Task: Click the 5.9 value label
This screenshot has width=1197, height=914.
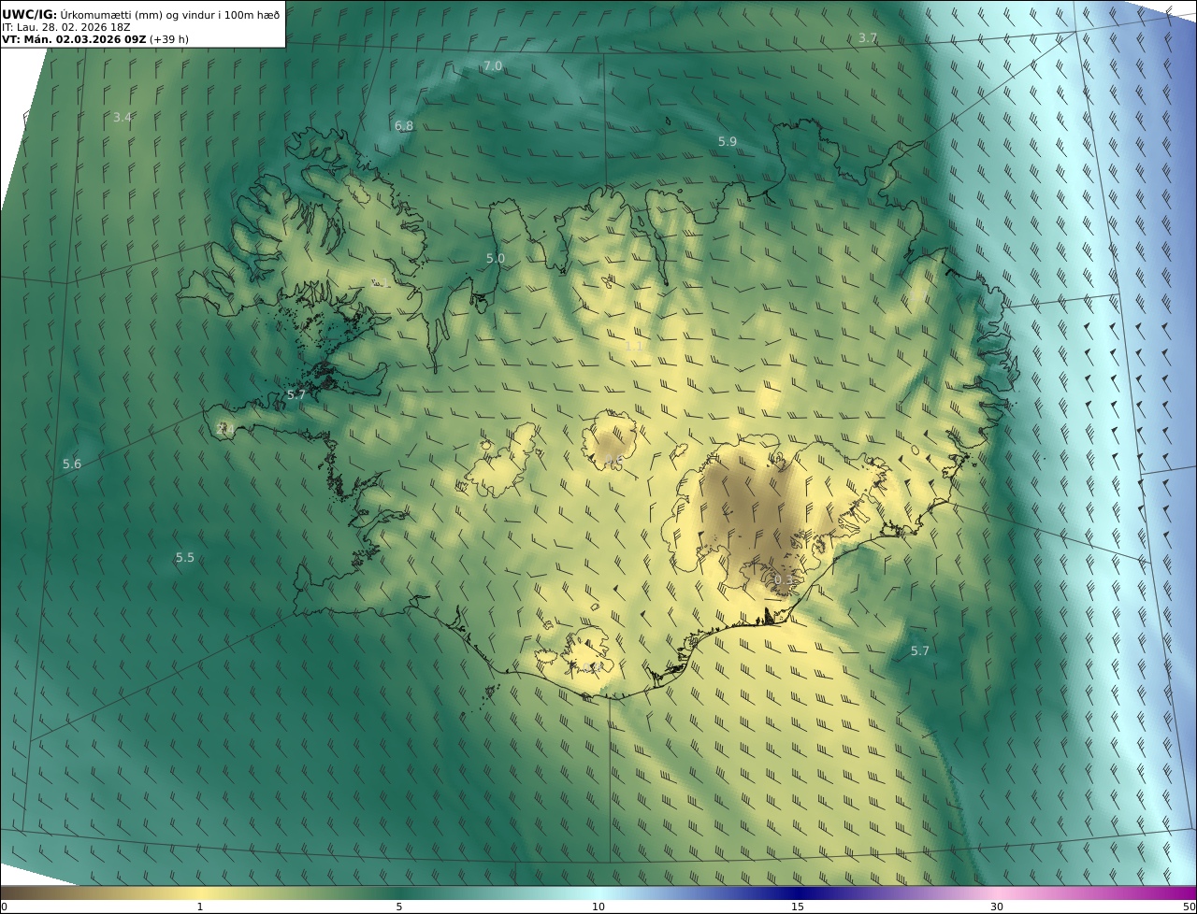Action: pyautogui.click(x=728, y=141)
